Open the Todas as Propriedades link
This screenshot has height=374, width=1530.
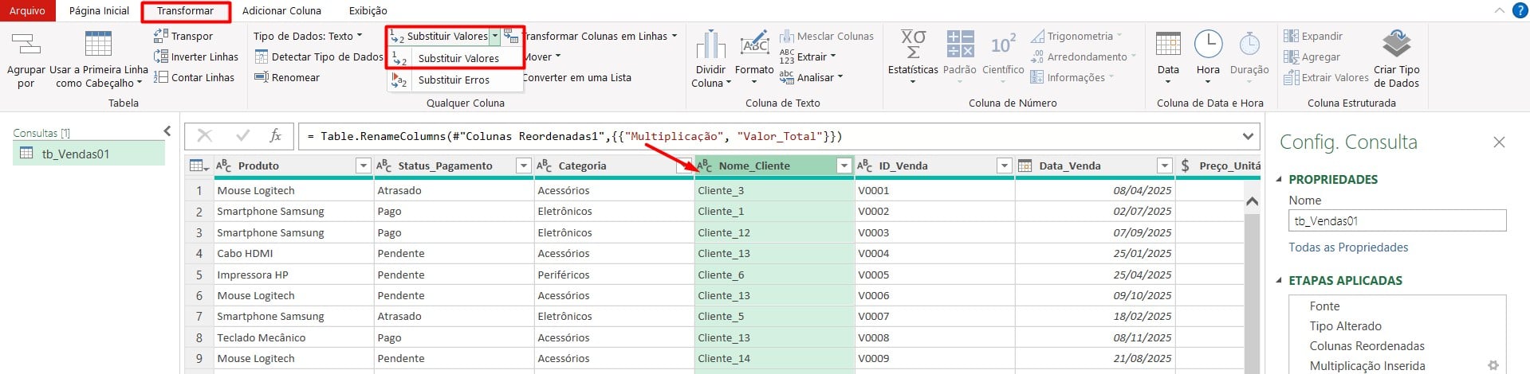(x=1348, y=247)
